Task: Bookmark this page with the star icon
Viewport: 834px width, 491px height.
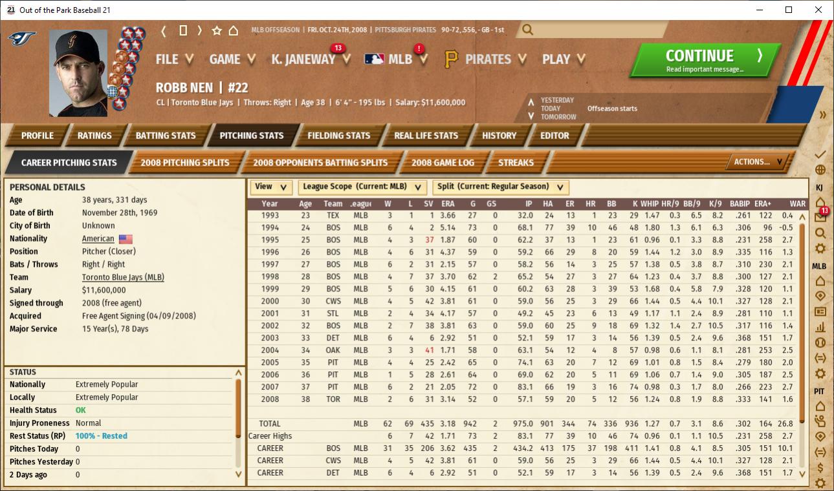Action: coord(217,30)
